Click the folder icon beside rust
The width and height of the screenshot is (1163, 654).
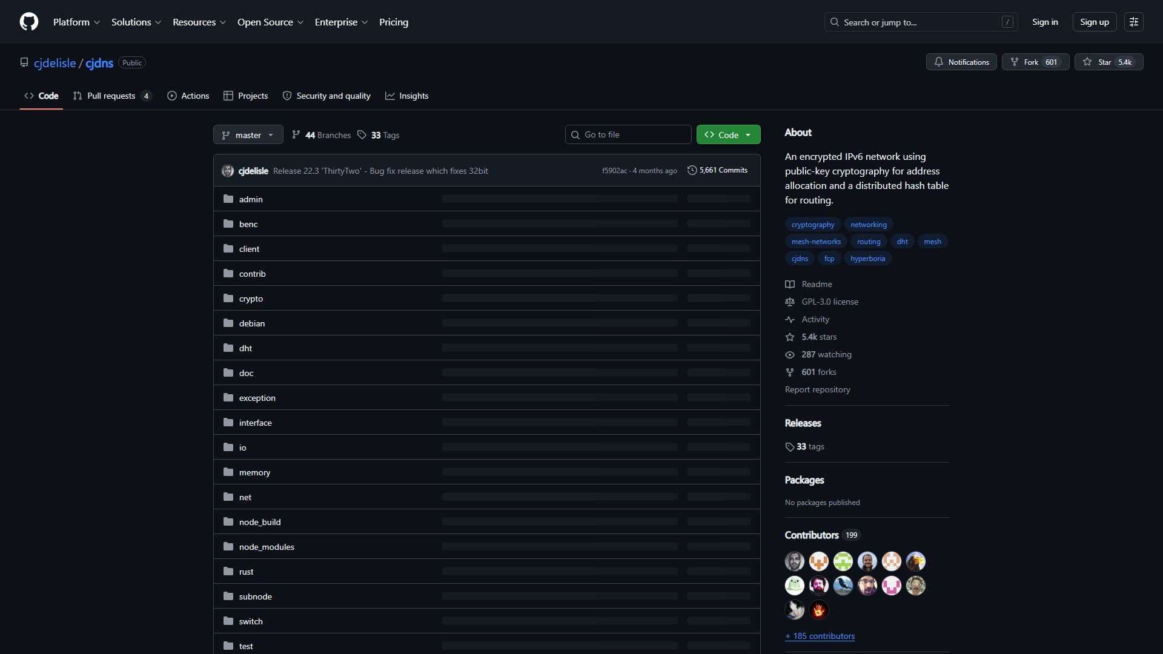click(x=228, y=571)
